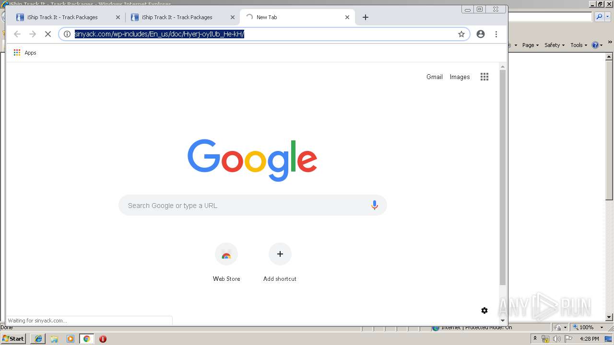This screenshot has width=614, height=345.
Task: Open Internet Explorer from the taskbar
Action: coord(38,339)
